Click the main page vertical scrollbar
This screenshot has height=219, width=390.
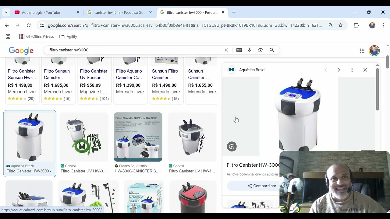[388, 62]
